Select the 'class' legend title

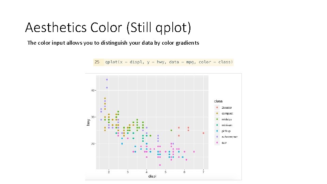tap(218, 101)
